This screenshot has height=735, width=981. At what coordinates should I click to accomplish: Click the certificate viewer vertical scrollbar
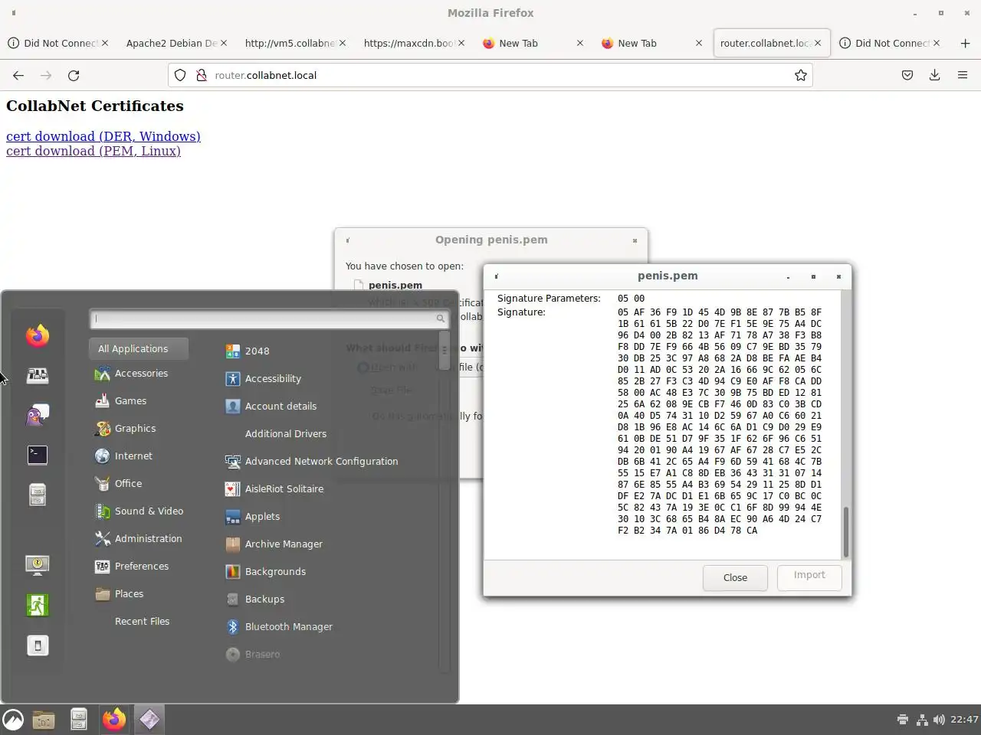(846, 531)
